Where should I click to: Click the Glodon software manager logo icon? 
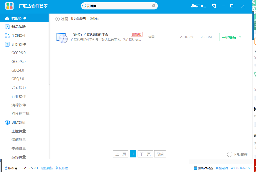coord(9,6)
